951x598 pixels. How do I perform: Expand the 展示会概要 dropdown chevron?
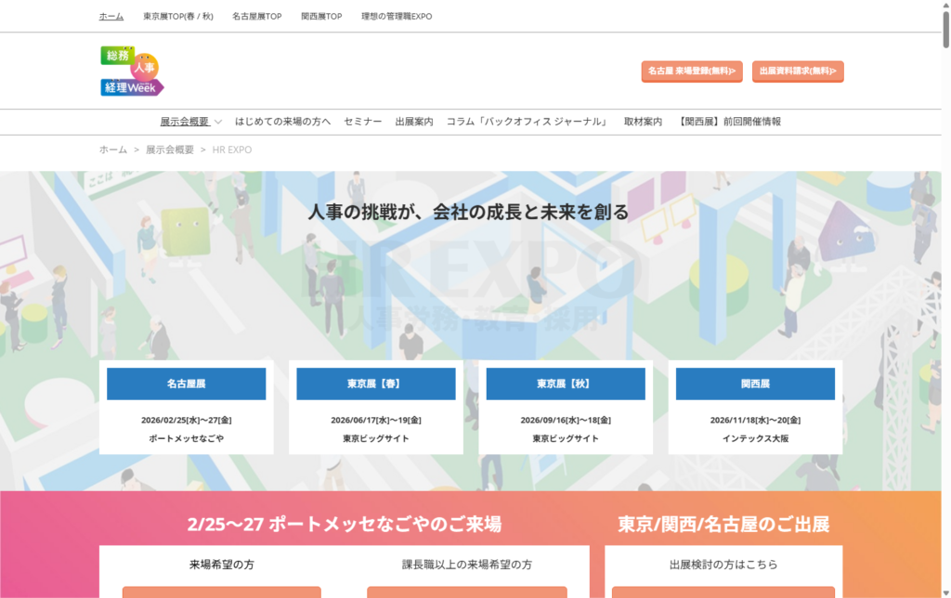pyautogui.click(x=218, y=122)
